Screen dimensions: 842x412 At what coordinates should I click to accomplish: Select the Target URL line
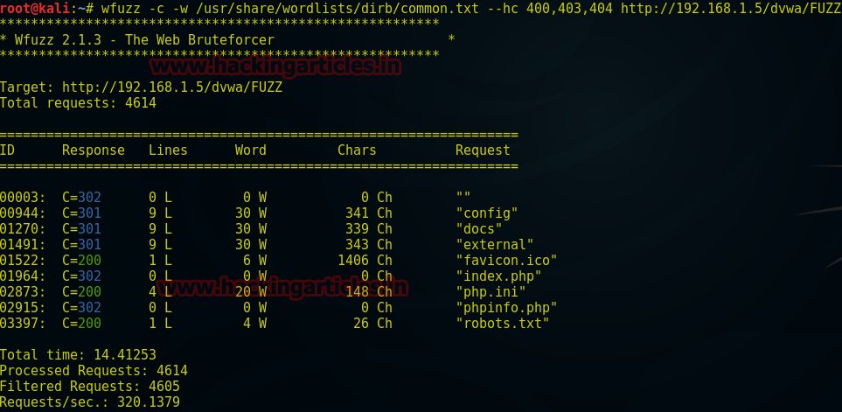click(142, 87)
